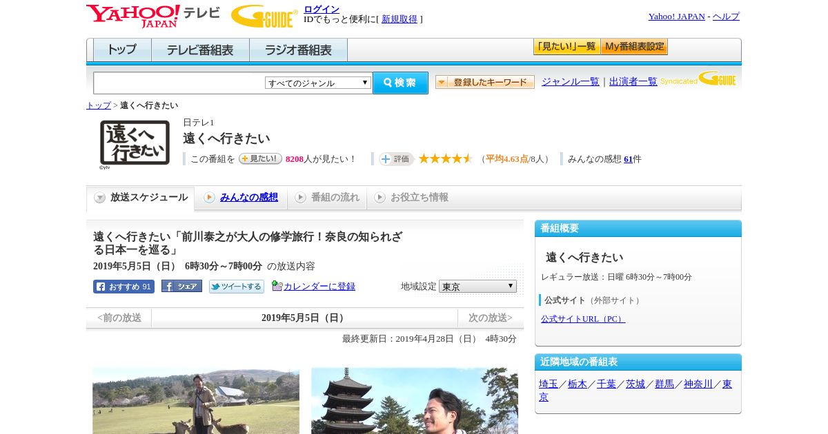Click the G-GUIDE logo in header
The height and width of the screenshot is (434, 828).
click(x=264, y=16)
